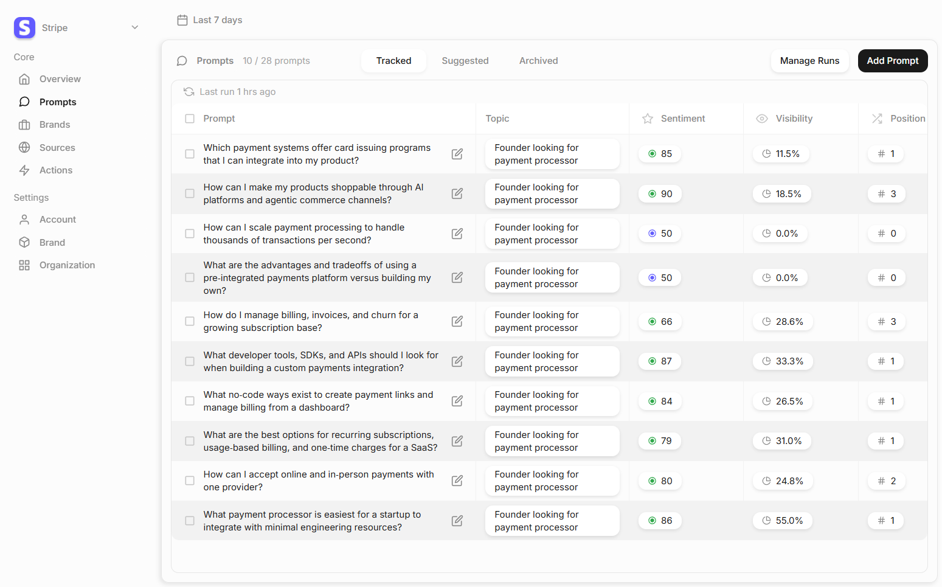942x587 pixels.
Task: Open Manage Runs
Action: click(x=809, y=60)
